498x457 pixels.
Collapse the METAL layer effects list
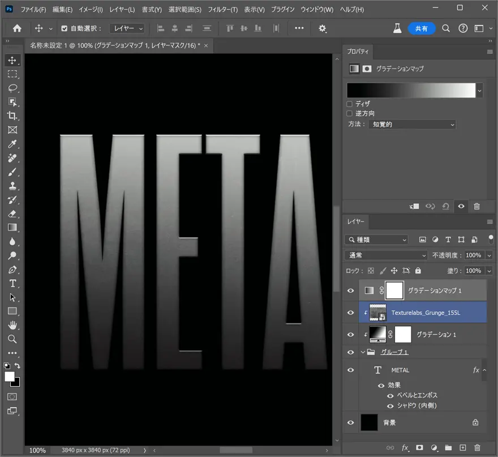[484, 370]
